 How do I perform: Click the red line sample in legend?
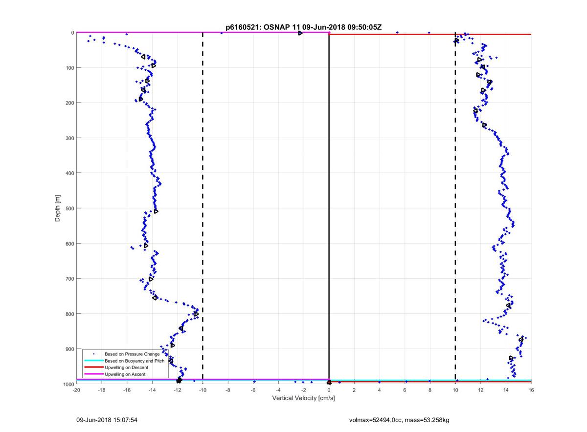93,367
